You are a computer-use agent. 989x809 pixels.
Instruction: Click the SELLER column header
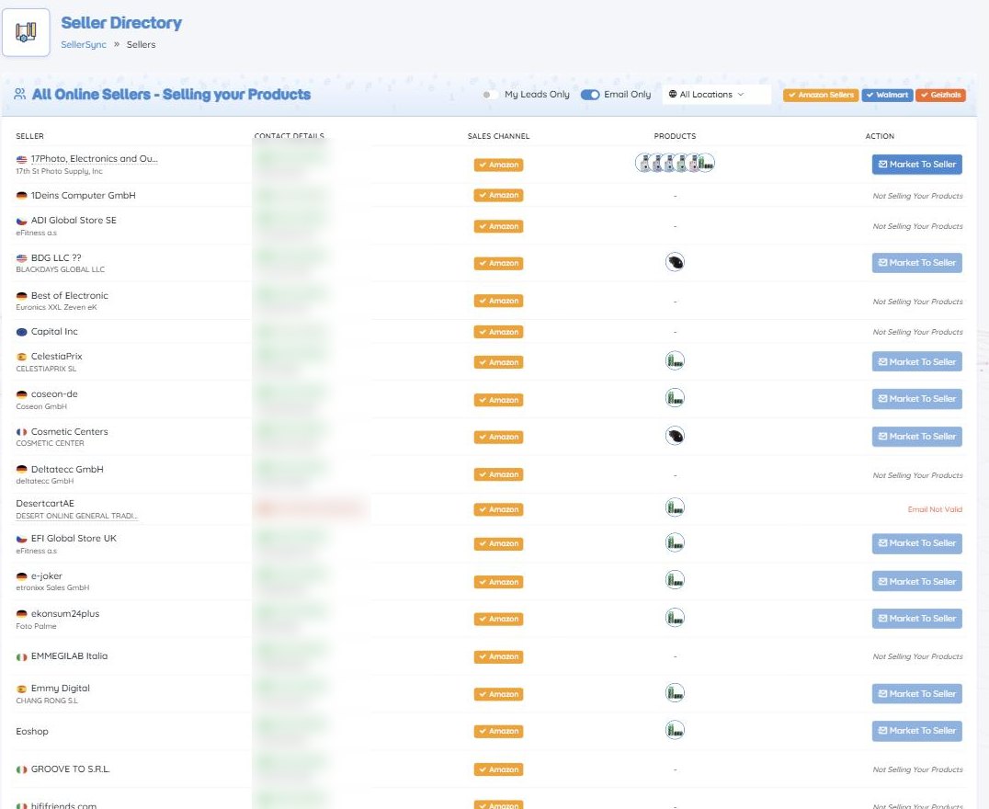29,136
